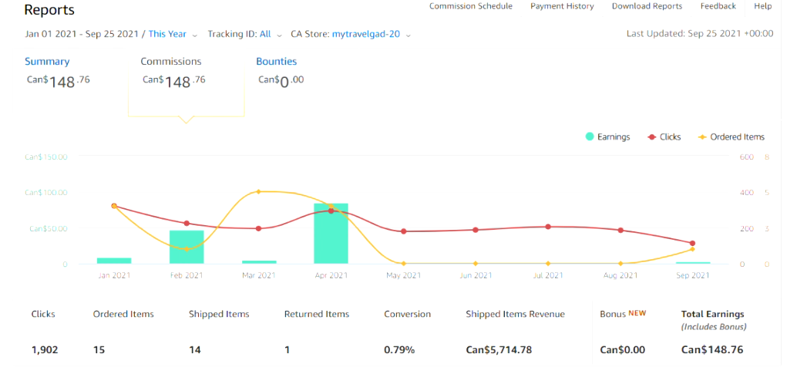Open the Feedback link

pyautogui.click(x=718, y=6)
